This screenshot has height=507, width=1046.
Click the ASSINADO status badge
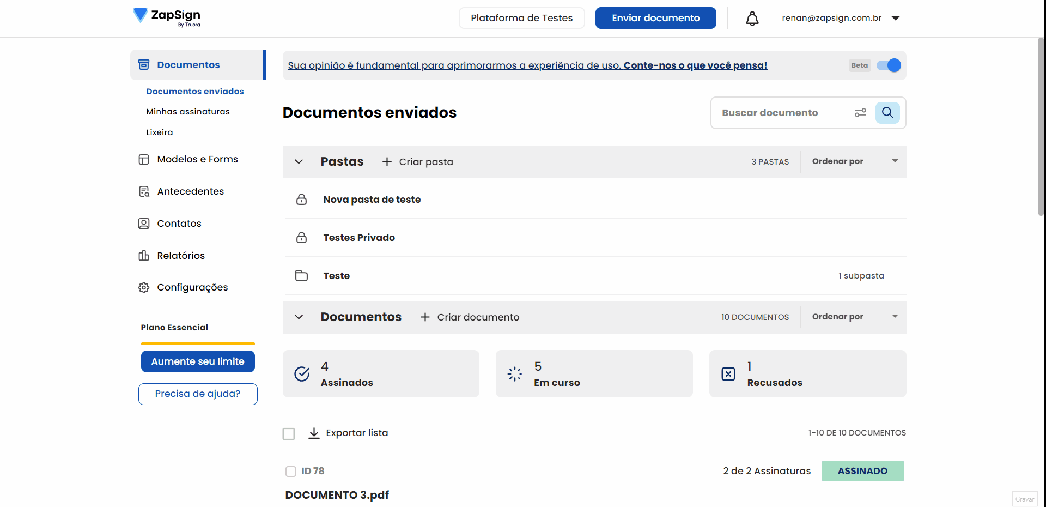862,471
